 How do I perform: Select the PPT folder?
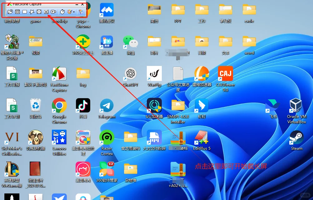pyautogui.click(x=178, y=13)
